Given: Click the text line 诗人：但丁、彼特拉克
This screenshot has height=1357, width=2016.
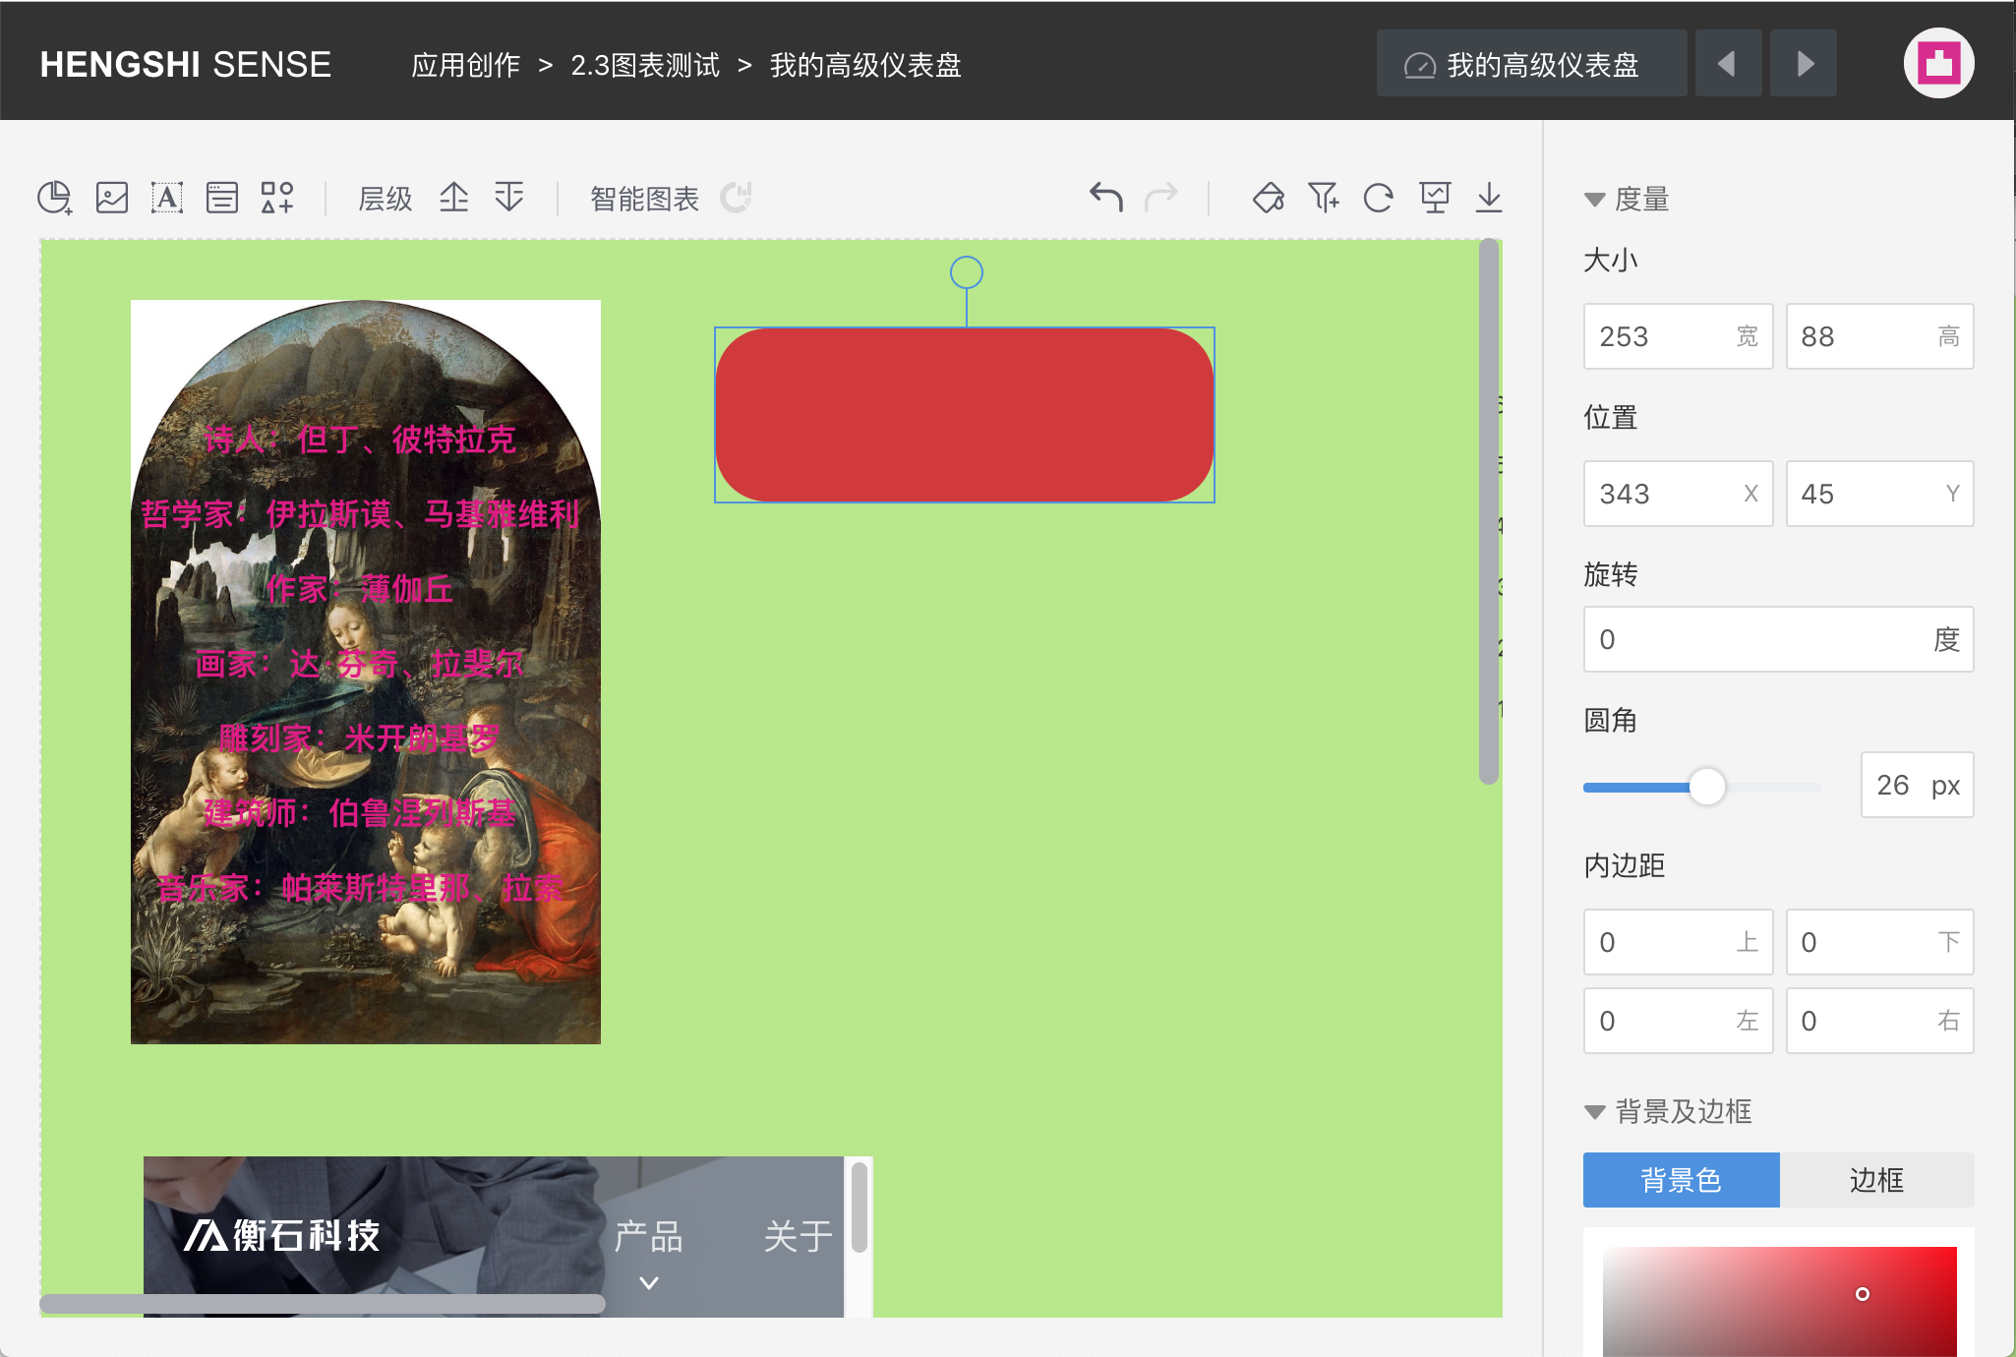Looking at the screenshot, I should (x=360, y=440).
